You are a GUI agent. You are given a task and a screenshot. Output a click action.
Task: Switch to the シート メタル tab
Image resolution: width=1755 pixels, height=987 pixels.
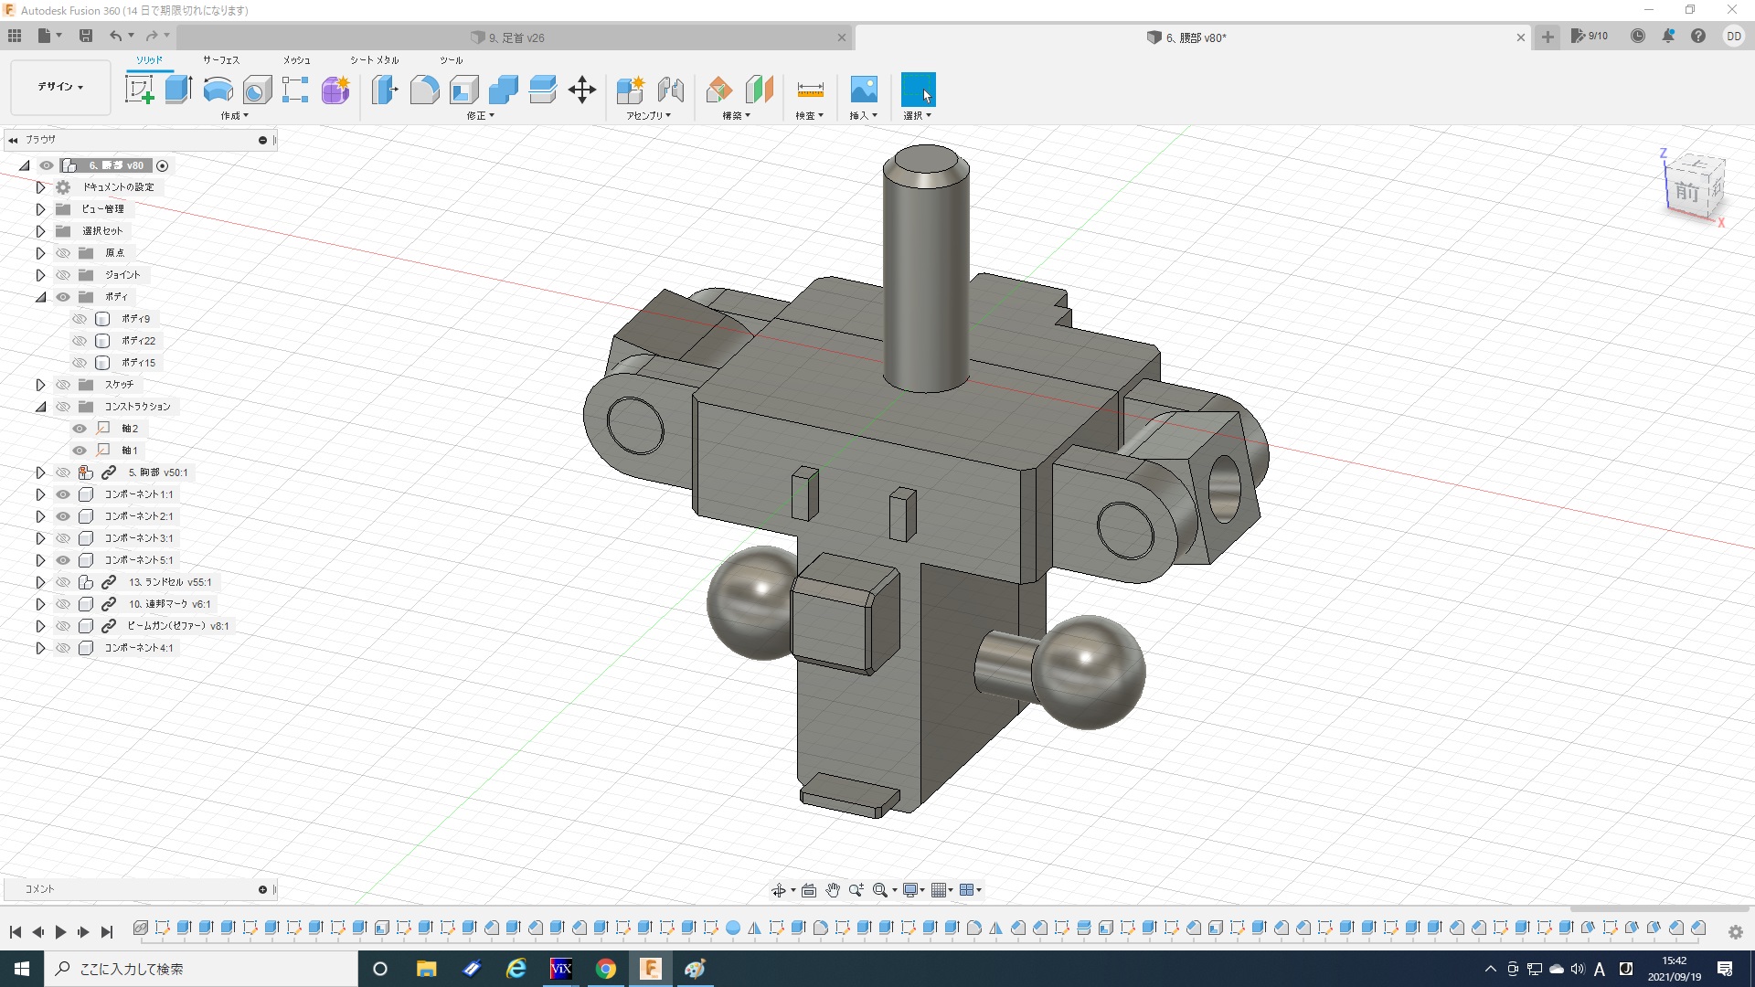[x=374, y=60]
